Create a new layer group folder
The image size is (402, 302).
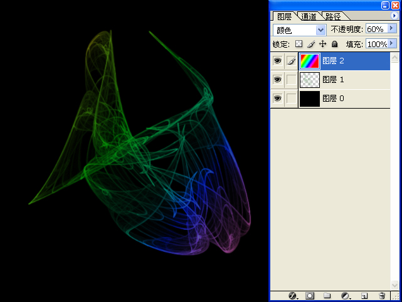327,296
